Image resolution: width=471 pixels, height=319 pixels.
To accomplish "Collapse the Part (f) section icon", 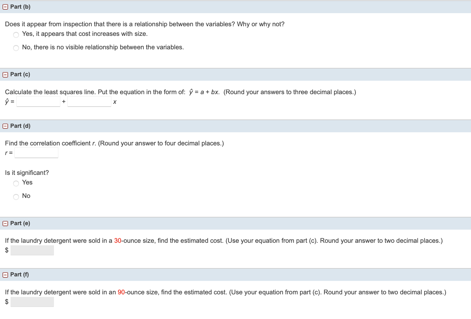I will pos(5,275).
